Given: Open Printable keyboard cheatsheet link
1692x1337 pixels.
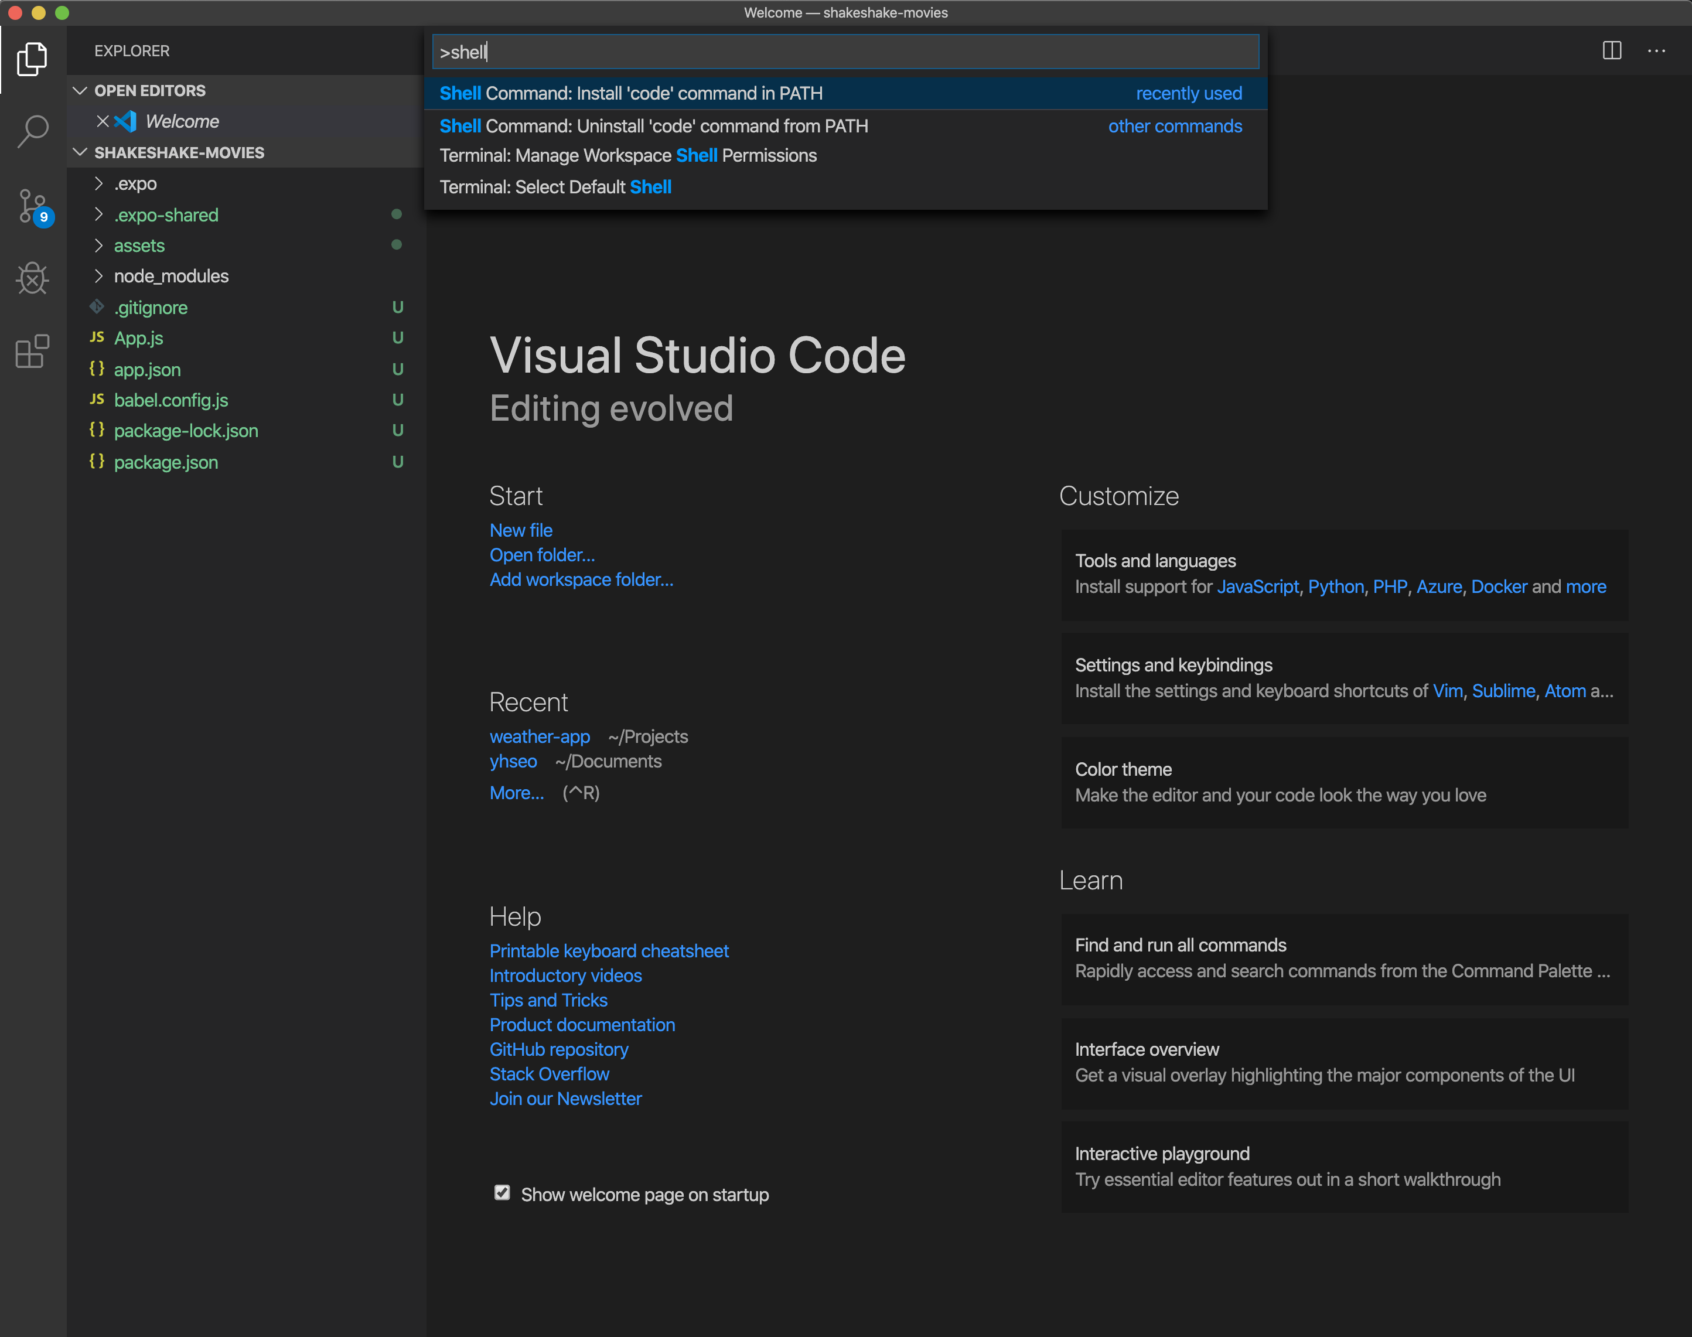Looking at the screenshot, I should tap(609, 951).
